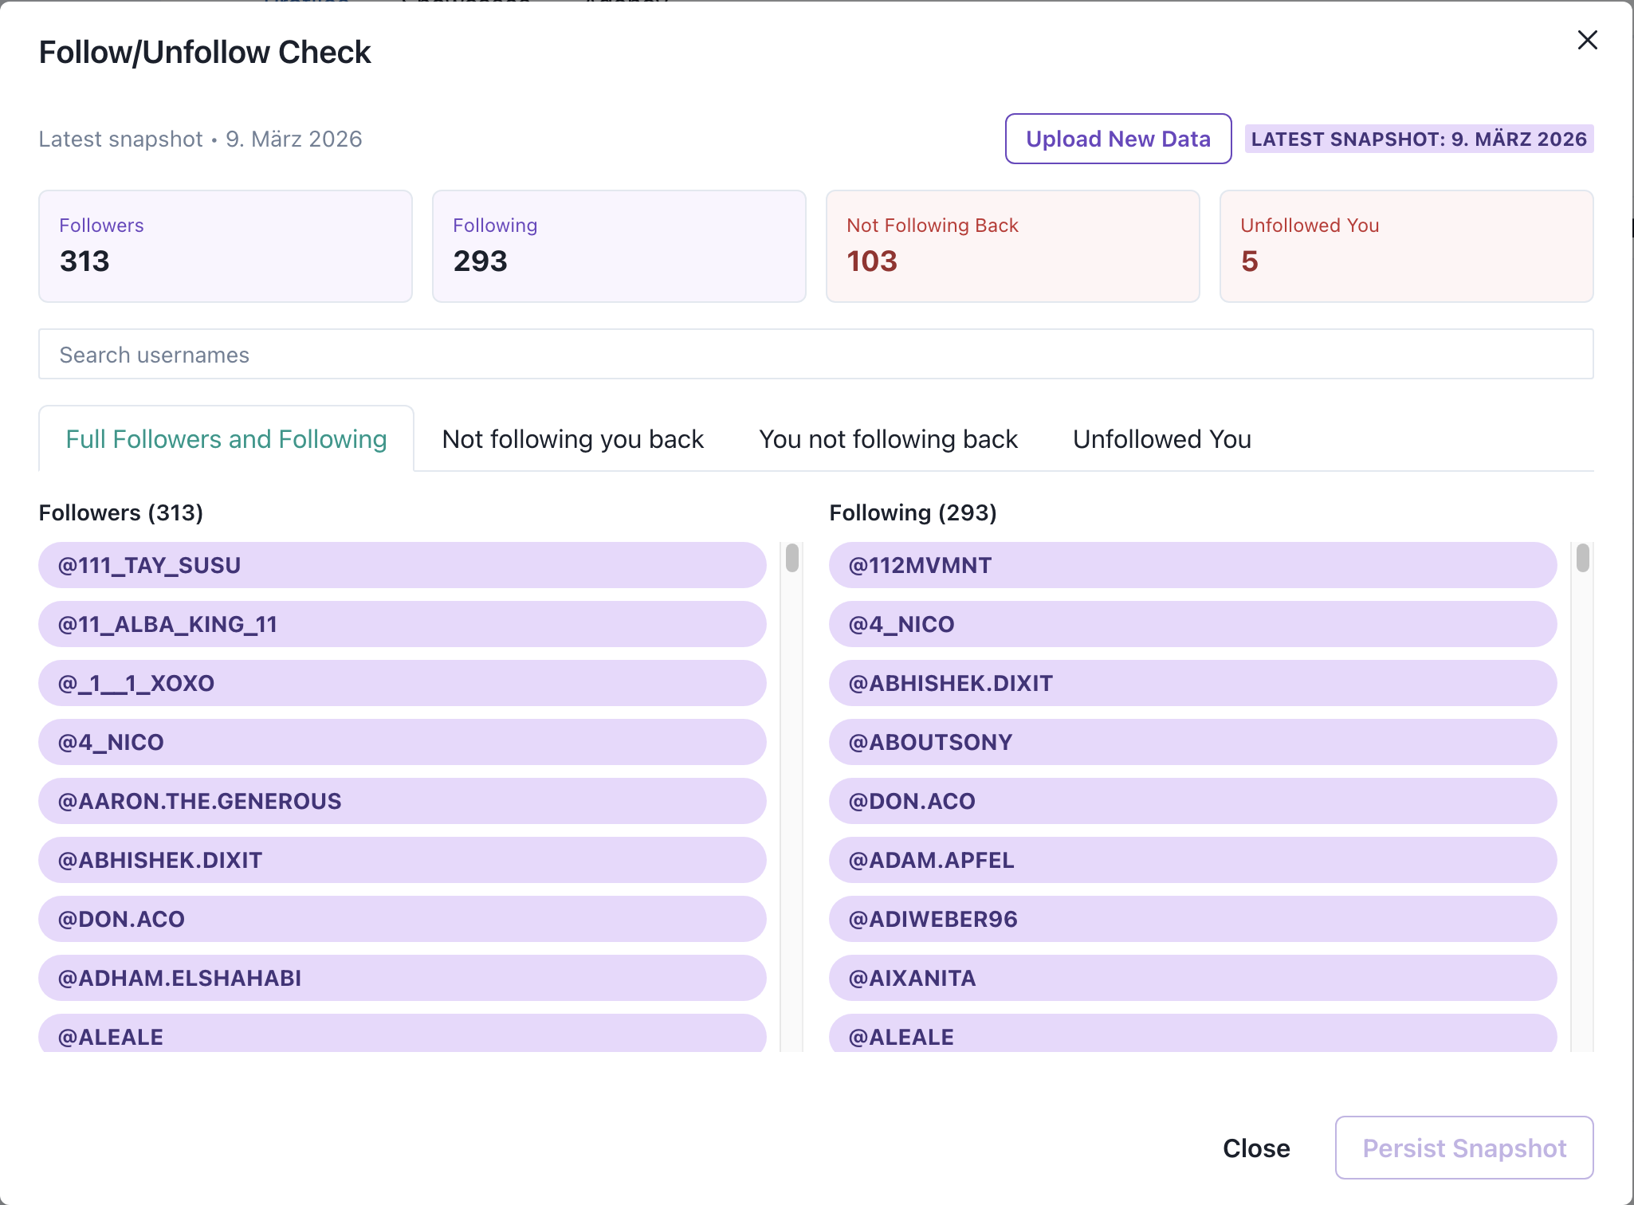Click the Followers (313) list heading
Screen dimensions: 1634x1205
tap(121, 512)
